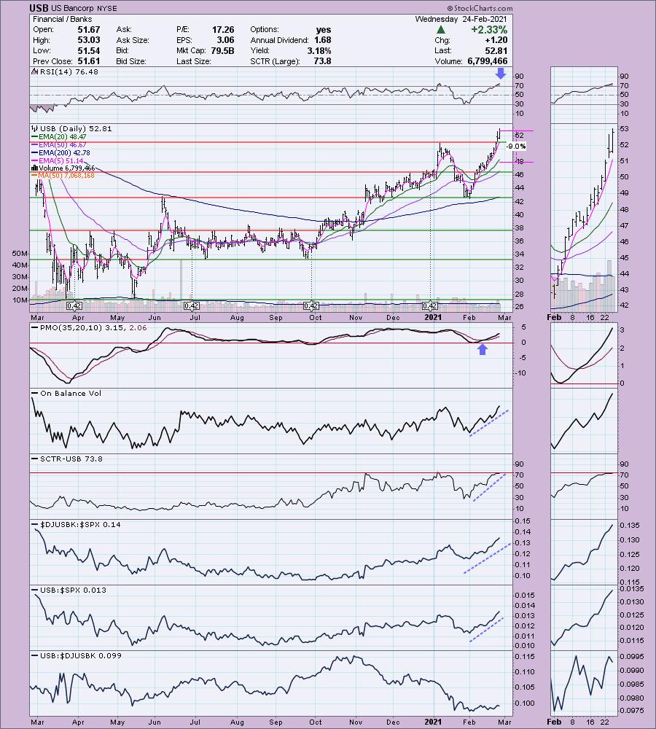Click the Wednesday 24-Feb-2021 date
Viewport: 656px width, 729px height.
tap(461, 19)
